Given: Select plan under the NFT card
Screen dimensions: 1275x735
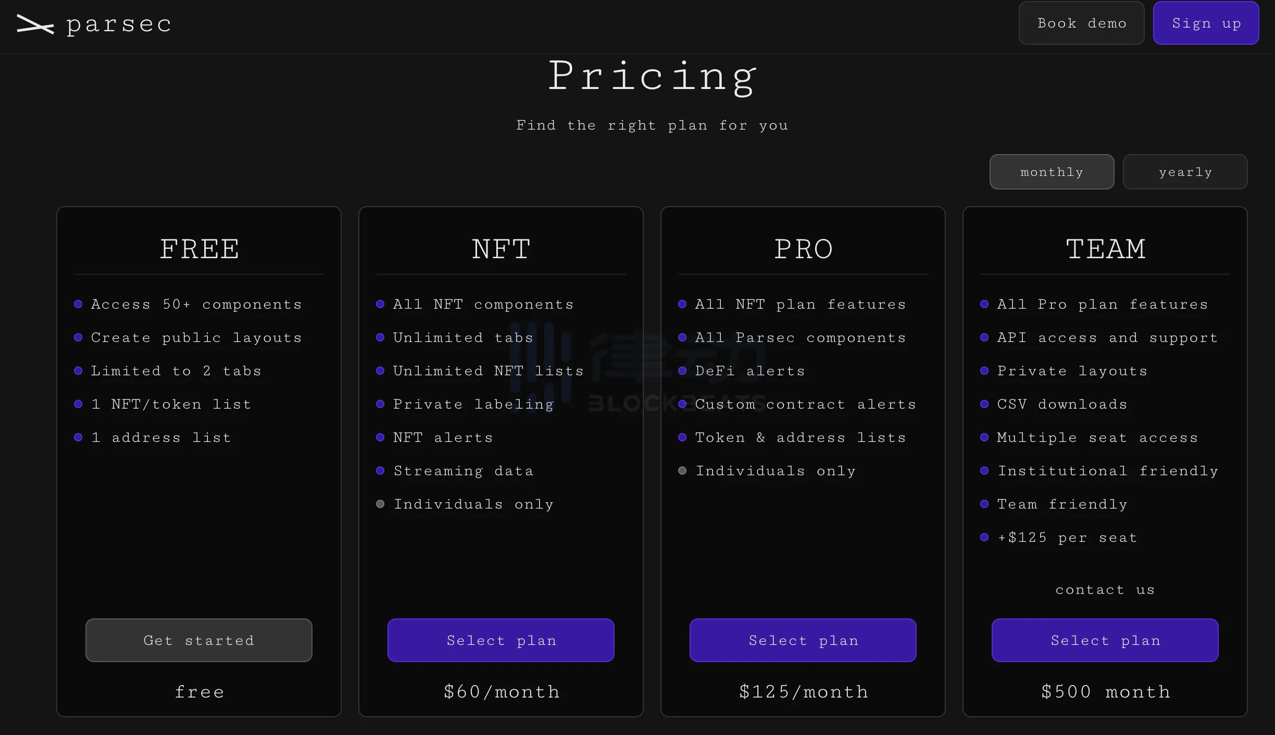Looking at the screenshot, I should pos(501,640).
